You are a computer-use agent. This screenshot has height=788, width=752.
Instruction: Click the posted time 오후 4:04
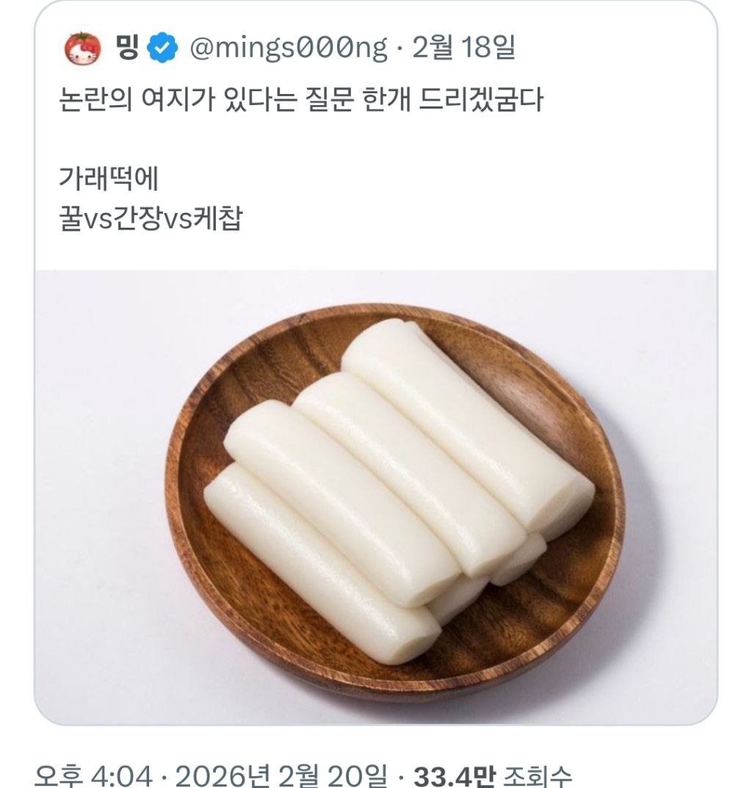click(x=93, y=776)
